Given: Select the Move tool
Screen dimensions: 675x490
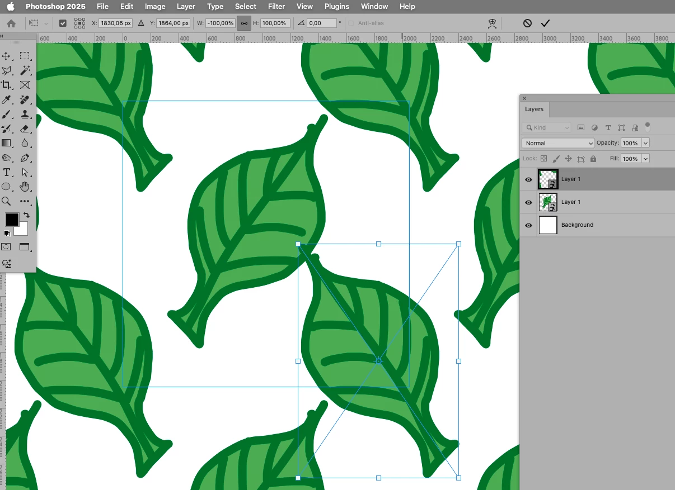Looking at the screenshot, I should tap(7, 56).
